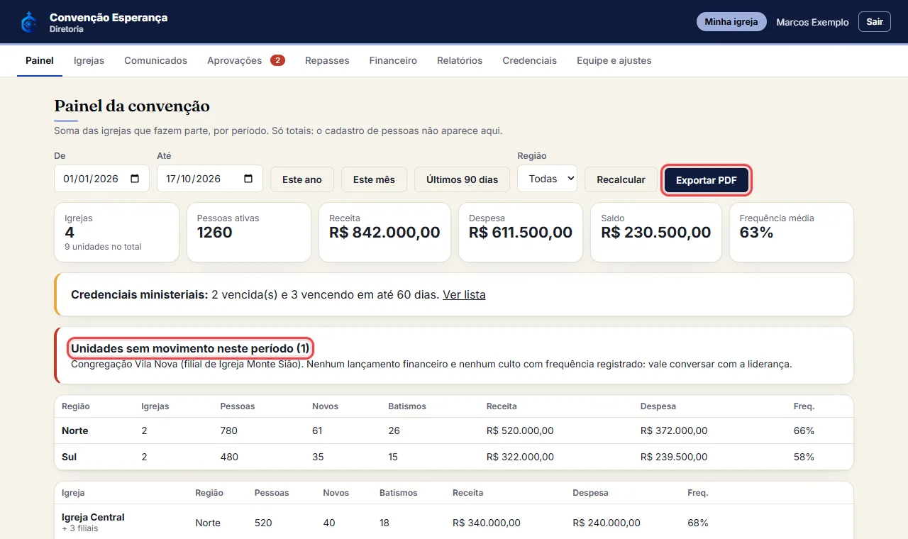The width and height of the screenshot is (908, 539).
Task: Click the Até date input field
Action: [x=210, y=179]
